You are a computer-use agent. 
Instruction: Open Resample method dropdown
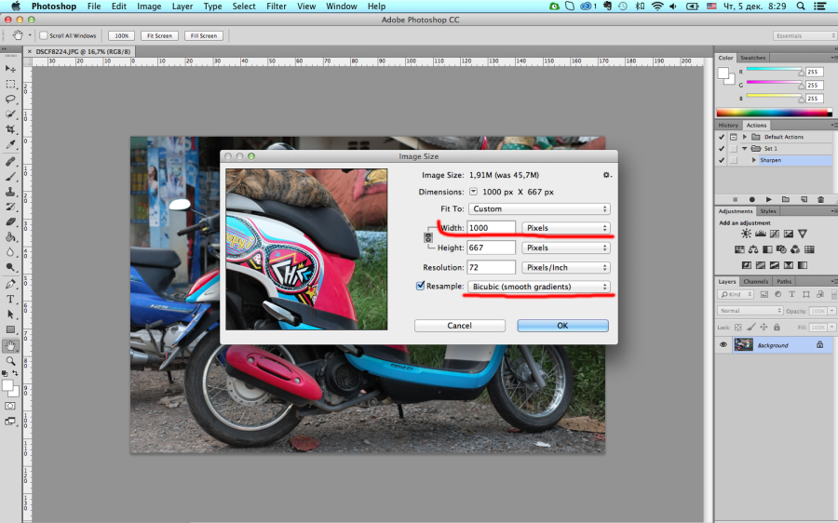[539, 287]
